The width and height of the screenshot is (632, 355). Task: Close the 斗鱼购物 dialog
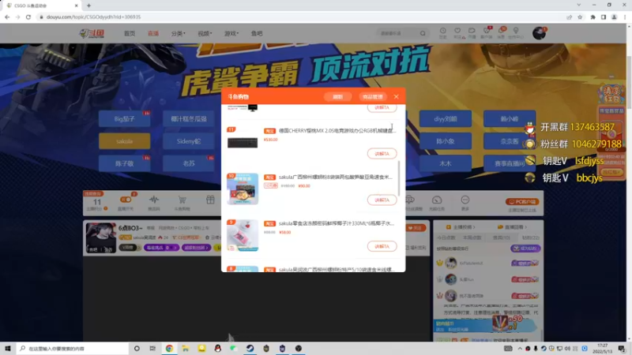(x=397, y=96)
